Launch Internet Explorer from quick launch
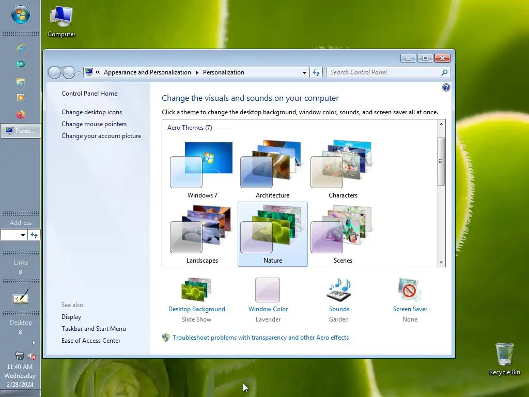529x397 pixels. pyautogui.click(x=21, y=48)
